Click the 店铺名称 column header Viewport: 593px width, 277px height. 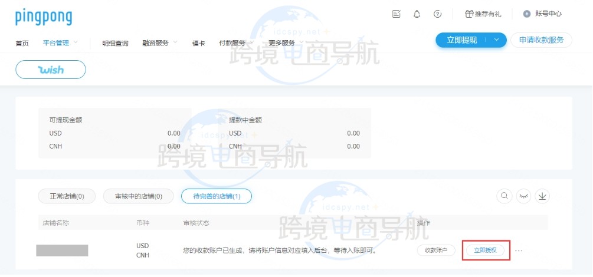[x=56, y=223]
